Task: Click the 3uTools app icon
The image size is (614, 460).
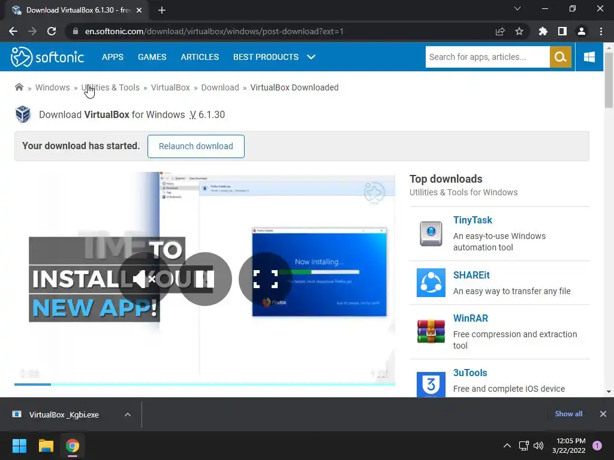Action: (x=431, y=385)
